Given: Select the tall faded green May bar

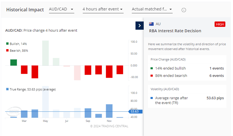Looking at the screenshot, I should click(45, 53).
